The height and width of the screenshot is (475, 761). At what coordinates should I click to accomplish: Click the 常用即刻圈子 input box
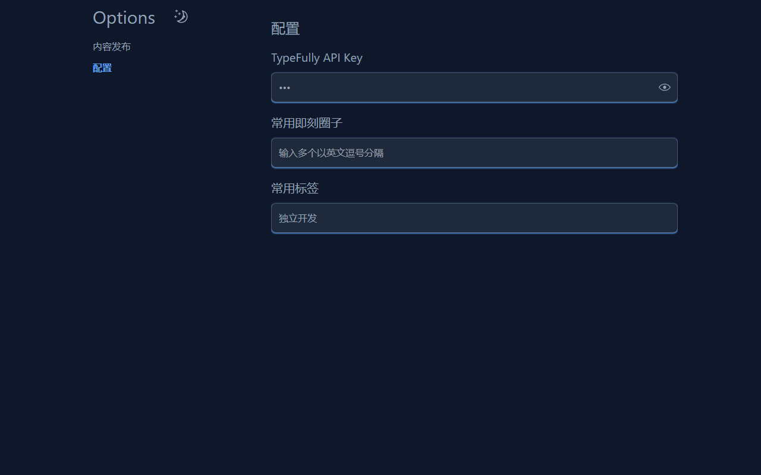coord(474,153)
